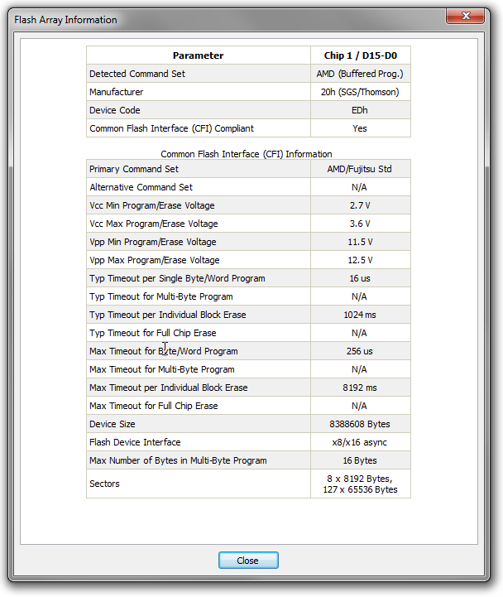Click the Common Flash Interface Information heading

point(247,154)
